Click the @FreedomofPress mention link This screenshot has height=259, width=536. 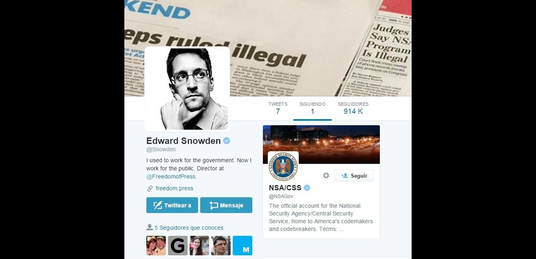coord(171,176)
